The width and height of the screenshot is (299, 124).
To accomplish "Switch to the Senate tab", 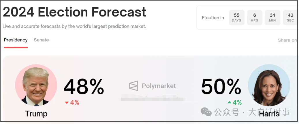I will 41,40.
